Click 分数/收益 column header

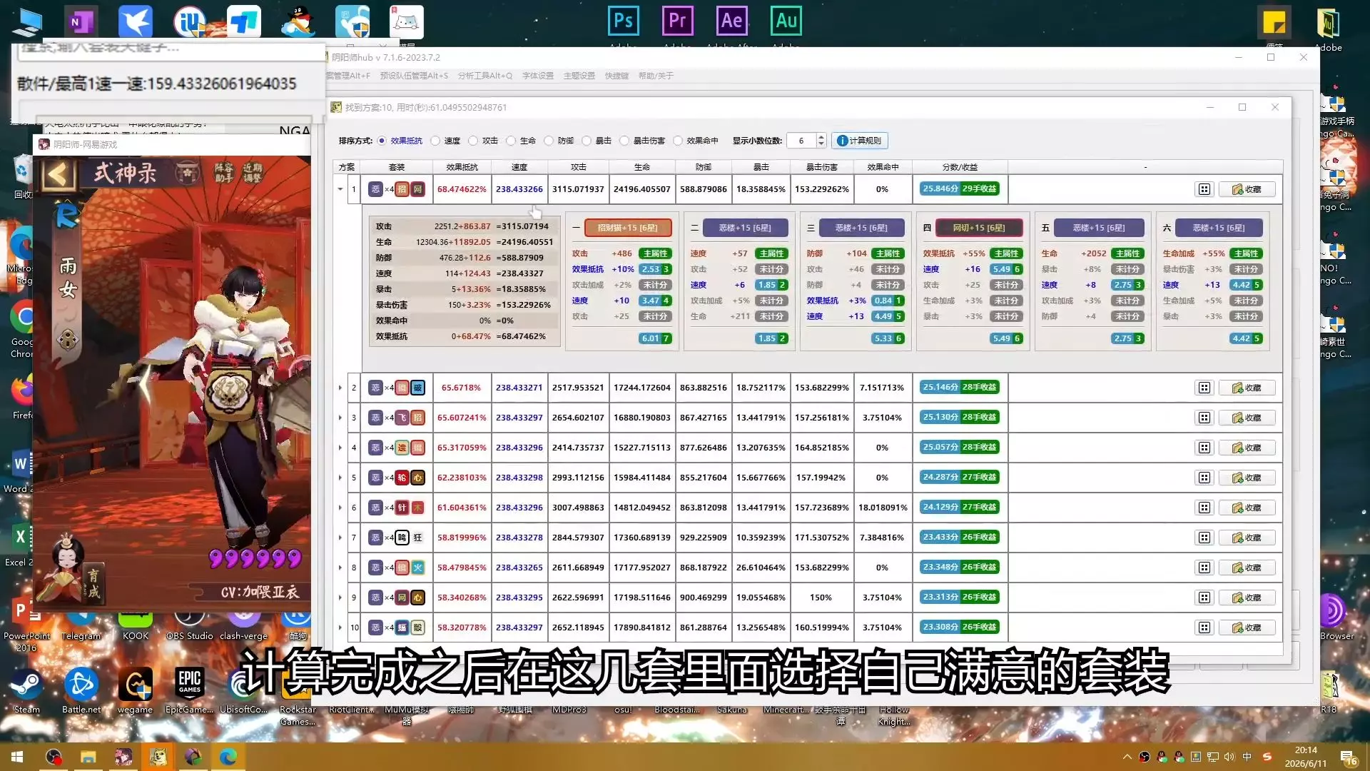(x=960, y=167)
